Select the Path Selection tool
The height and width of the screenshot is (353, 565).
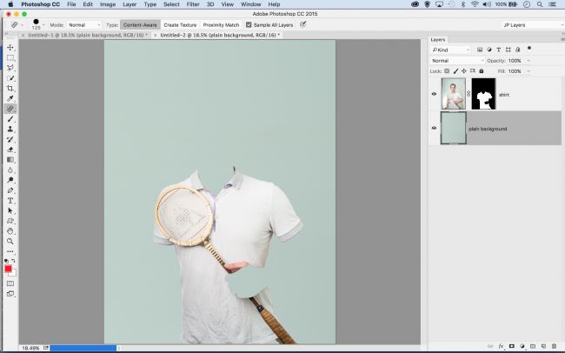pos(10,210)
